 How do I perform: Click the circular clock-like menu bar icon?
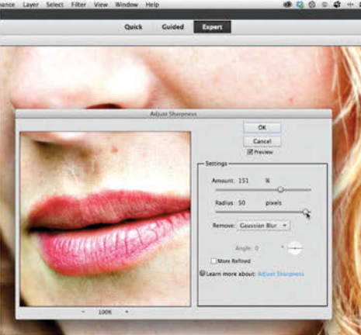pyautogui.click(x=312, y=5)
